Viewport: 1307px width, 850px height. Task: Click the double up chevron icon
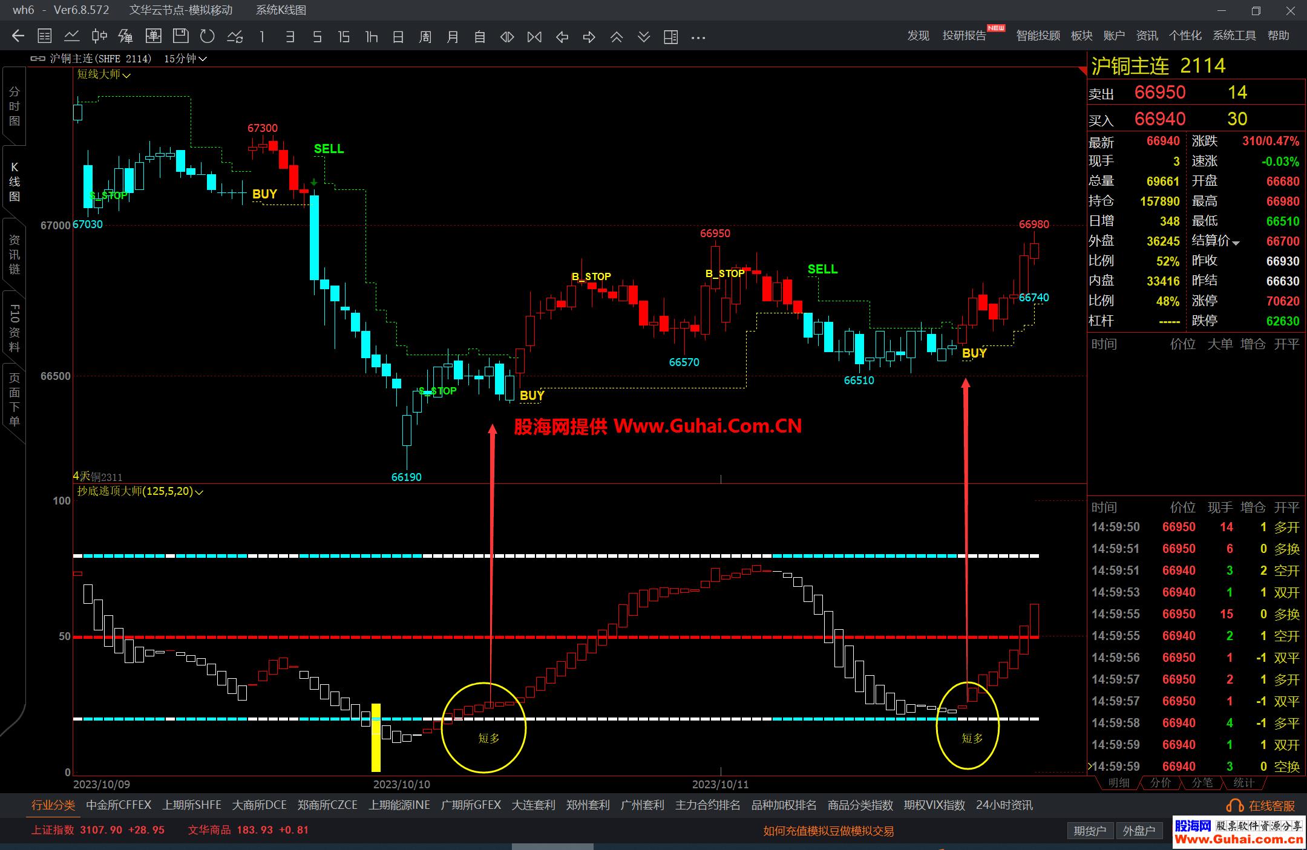[x=617, y=37]
